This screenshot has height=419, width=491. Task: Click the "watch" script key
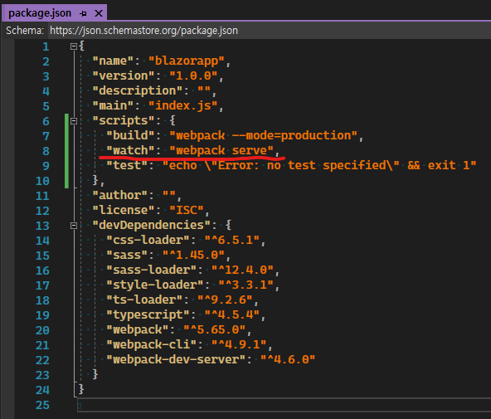(130, 151)
